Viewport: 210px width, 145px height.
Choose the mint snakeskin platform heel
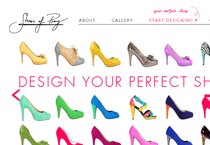click(35, 108)
